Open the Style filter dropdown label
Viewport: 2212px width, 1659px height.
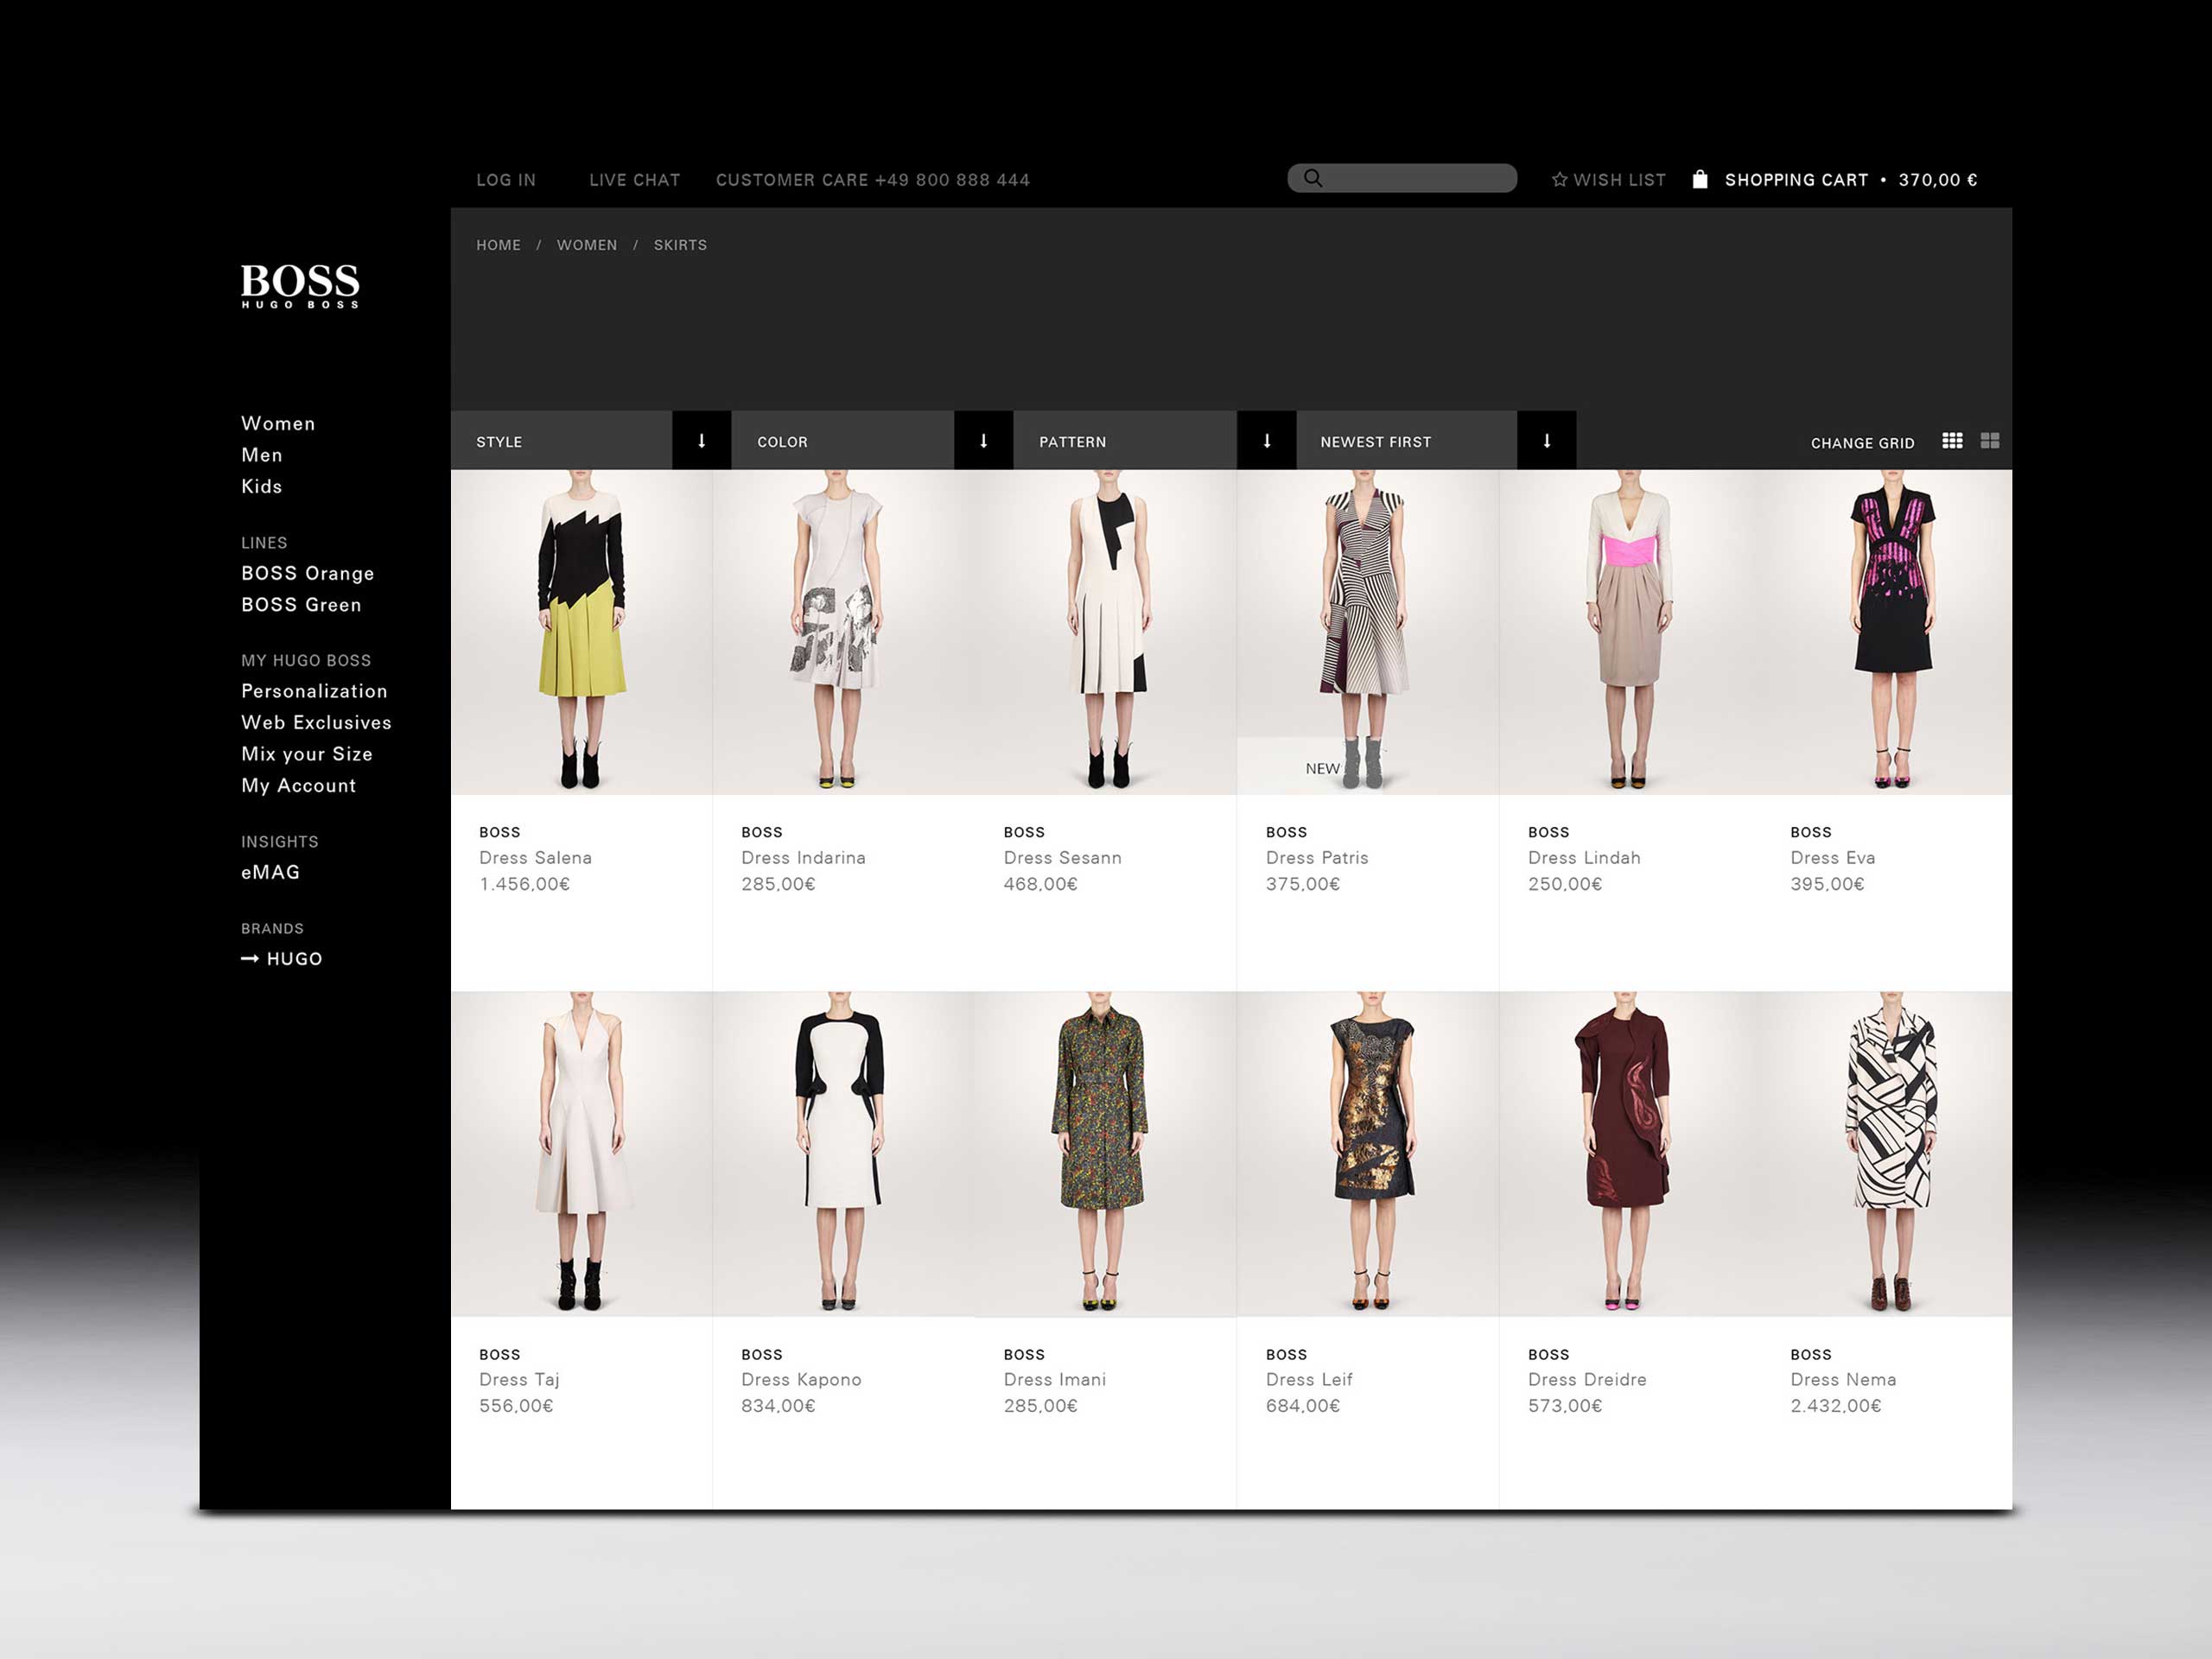pyautogui.click(x=499, y=442)
